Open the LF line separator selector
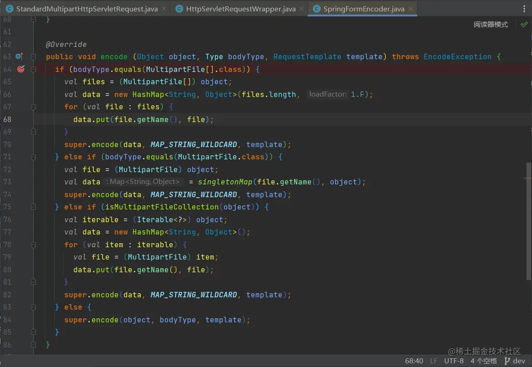Viewport: 532px width, 367px height. (x=434, y=361)
